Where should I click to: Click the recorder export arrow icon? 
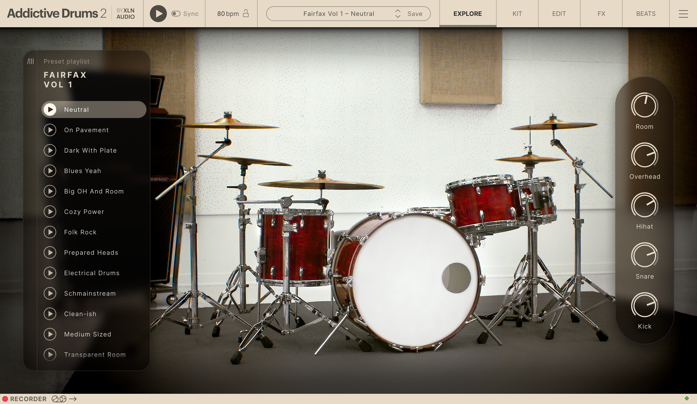[73, 399]
